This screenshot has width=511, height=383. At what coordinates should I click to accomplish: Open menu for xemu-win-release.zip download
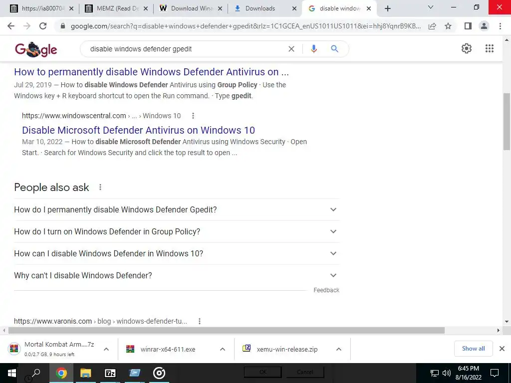point(339,349)
